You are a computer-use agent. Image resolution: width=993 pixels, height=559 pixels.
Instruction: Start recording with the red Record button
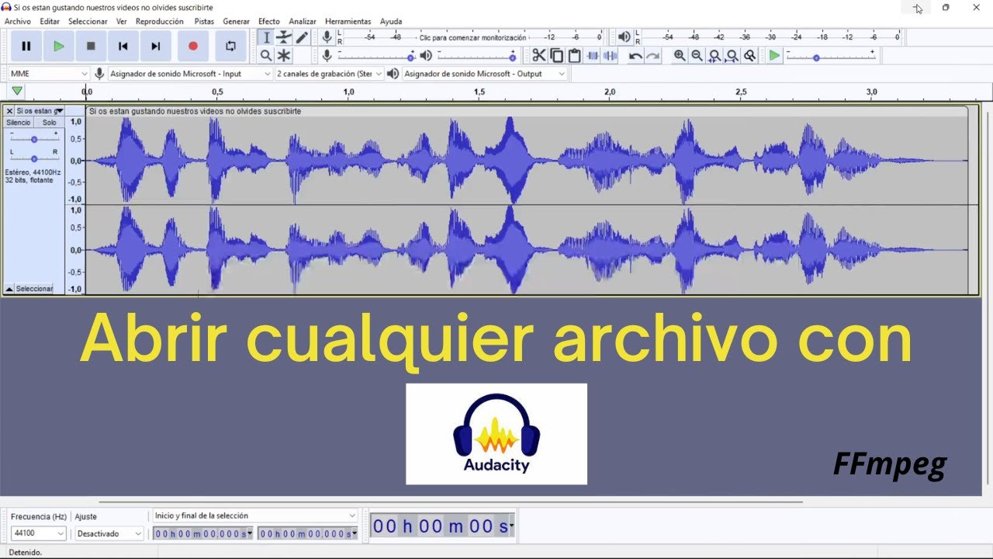193,46
